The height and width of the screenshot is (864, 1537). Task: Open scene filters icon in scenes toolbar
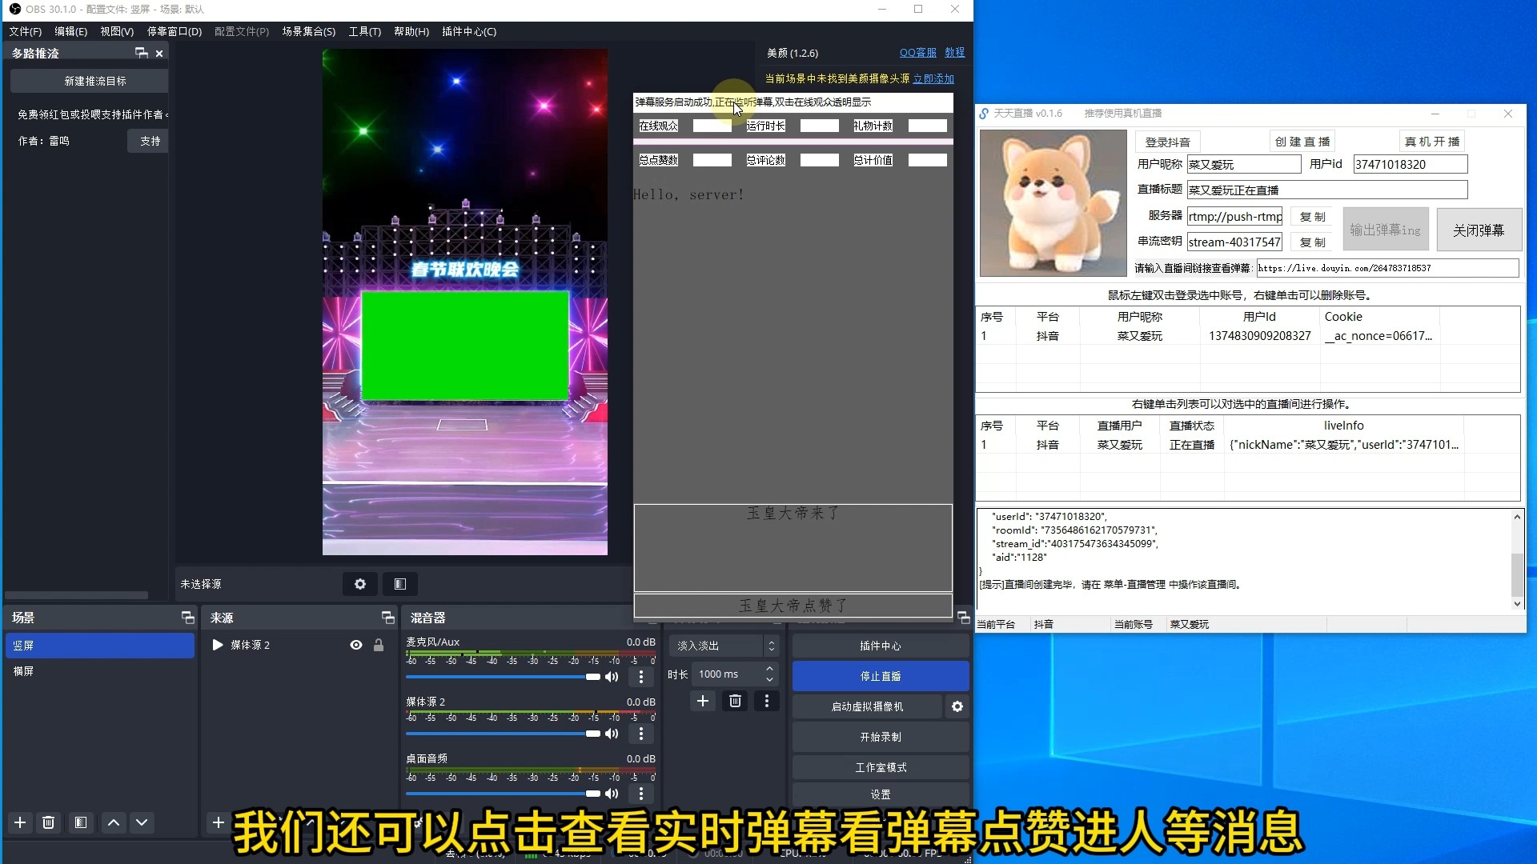[81, 822]
